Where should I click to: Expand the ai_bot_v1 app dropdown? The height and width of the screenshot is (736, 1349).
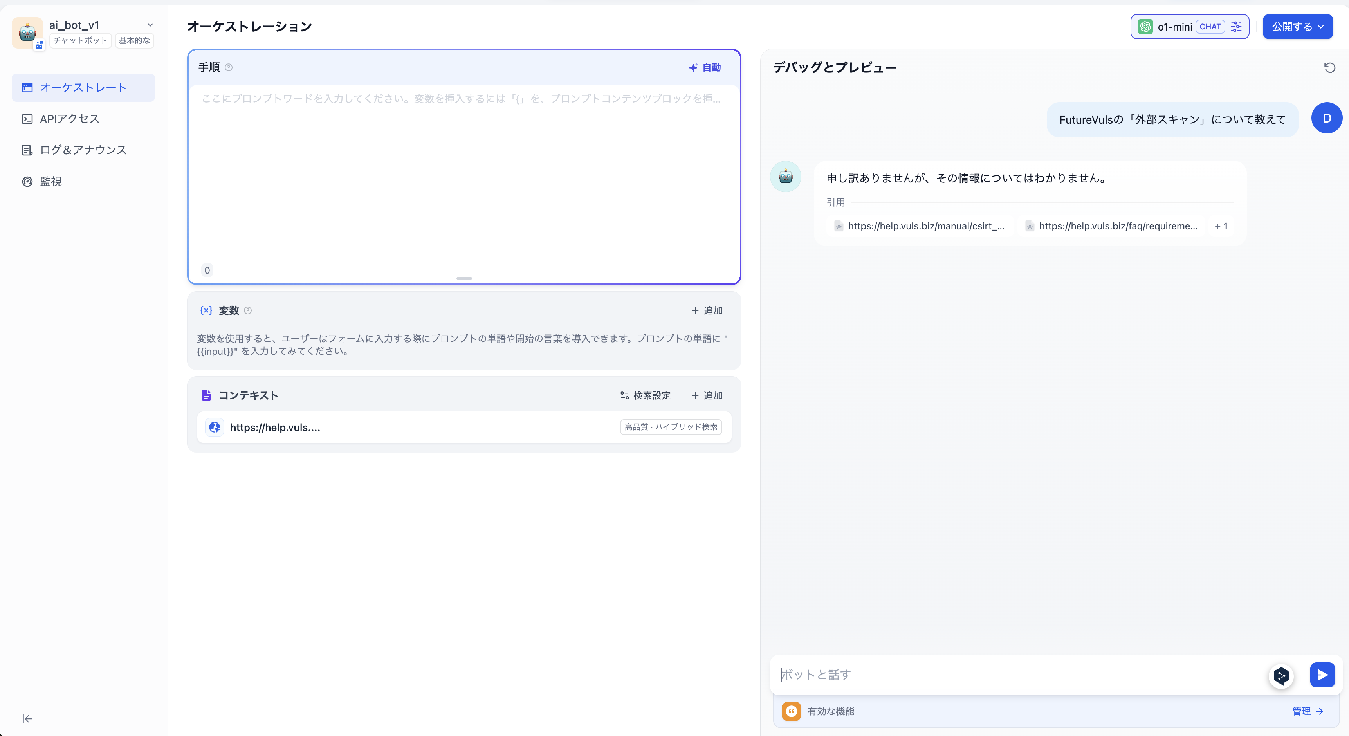(151, 25)
